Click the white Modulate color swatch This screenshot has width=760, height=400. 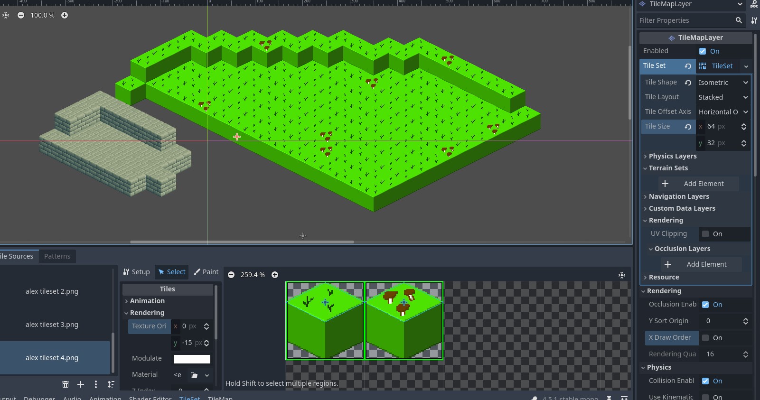(x=192, y=359)
